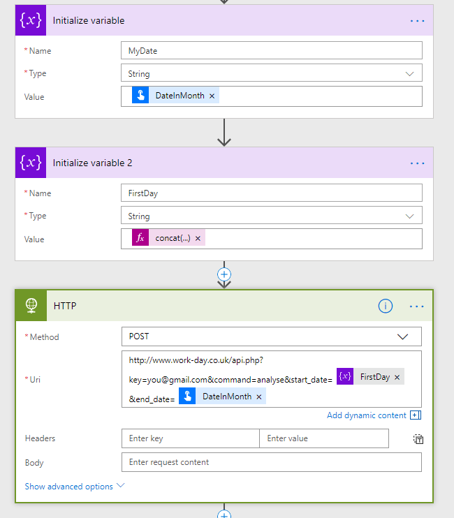Show info for the HTTP action
The image size is (454, 518).
point(386,306)
